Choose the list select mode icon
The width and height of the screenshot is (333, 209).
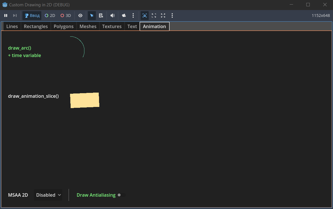tap(101, 15)
